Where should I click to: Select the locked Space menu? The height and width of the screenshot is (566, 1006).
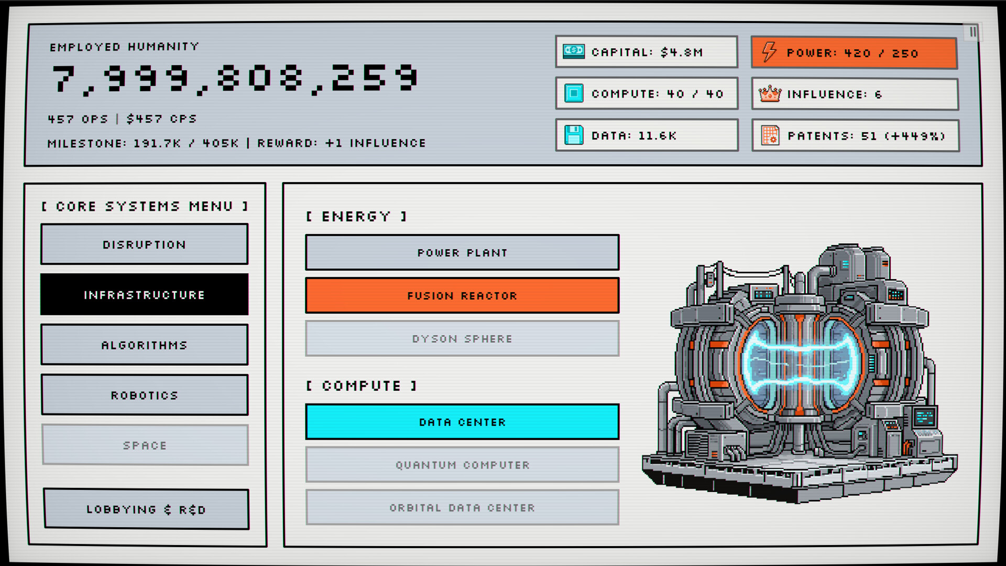[145, 445]
